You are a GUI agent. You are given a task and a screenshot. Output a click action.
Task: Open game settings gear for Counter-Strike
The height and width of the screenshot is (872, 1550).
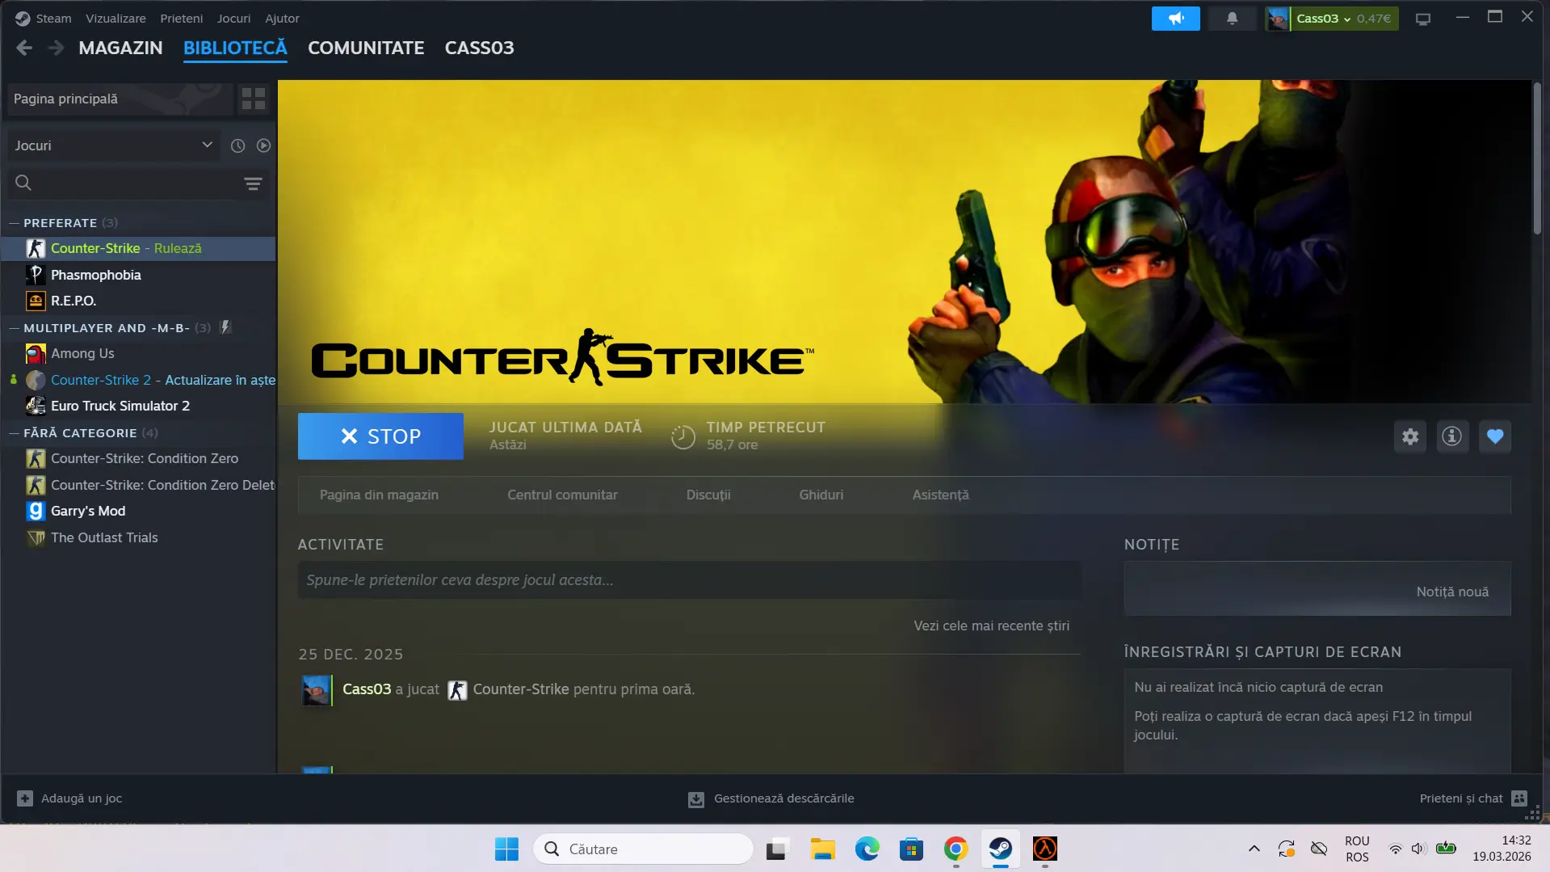click(x=1410, y=436)
